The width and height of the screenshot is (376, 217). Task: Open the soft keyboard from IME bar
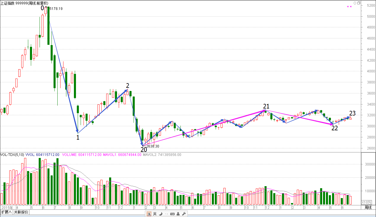[172, 214]
